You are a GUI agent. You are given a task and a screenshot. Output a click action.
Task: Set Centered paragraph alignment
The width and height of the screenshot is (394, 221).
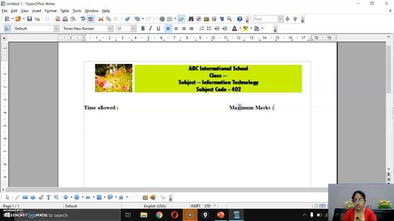coord(176,28)
